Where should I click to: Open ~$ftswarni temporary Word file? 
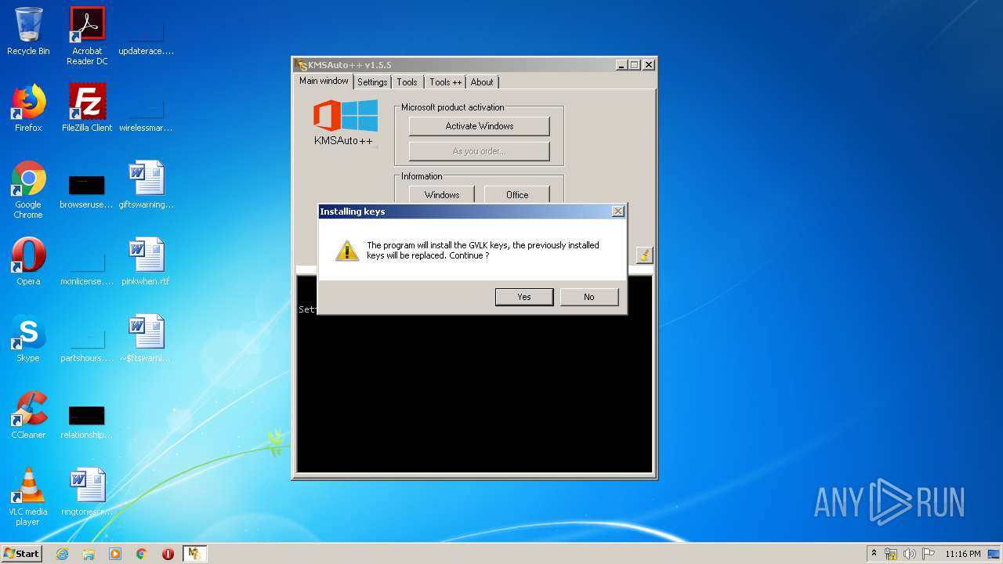146,338
